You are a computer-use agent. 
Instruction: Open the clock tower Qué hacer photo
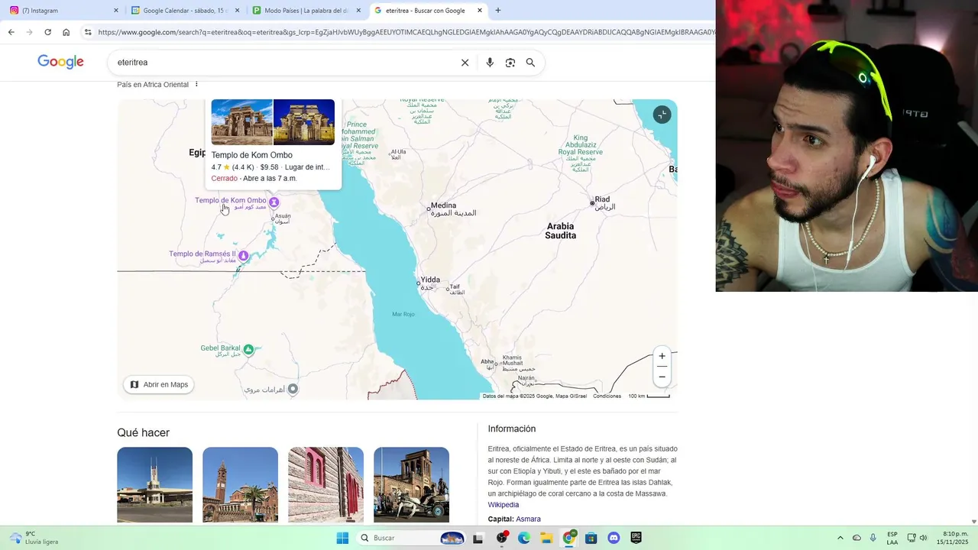click(240, 485)
